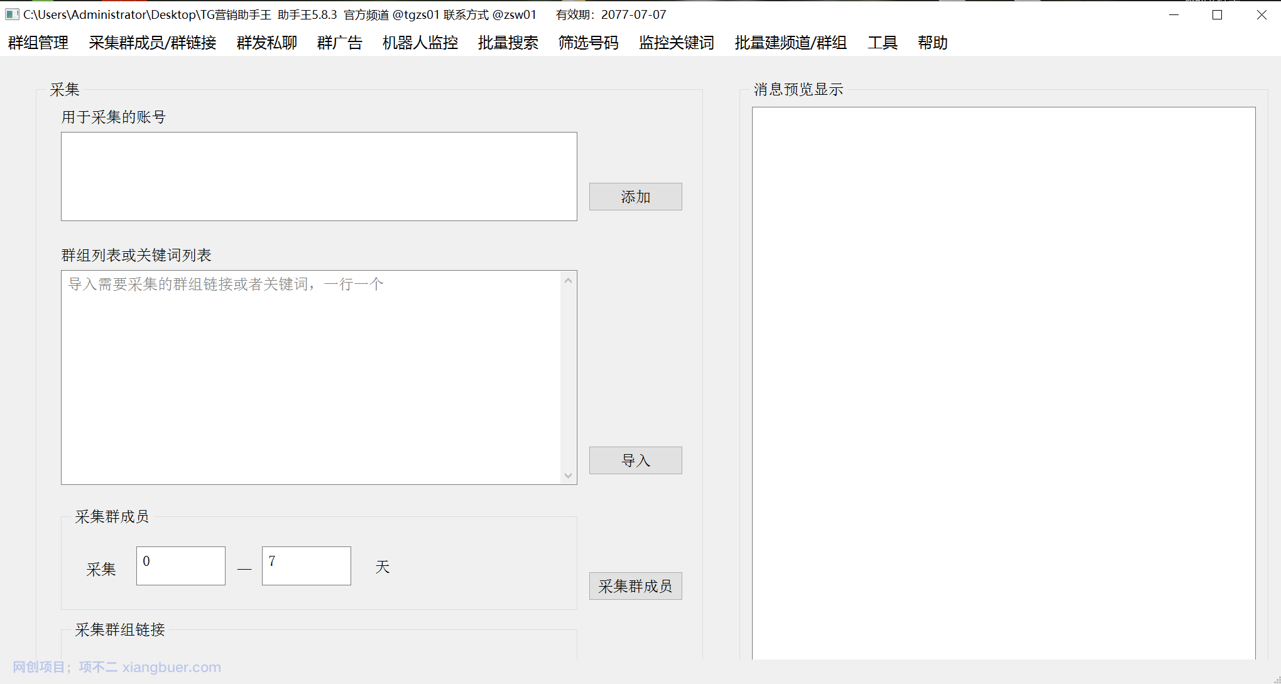
Task: Open the 工具 menu
Action: point(883,43)
